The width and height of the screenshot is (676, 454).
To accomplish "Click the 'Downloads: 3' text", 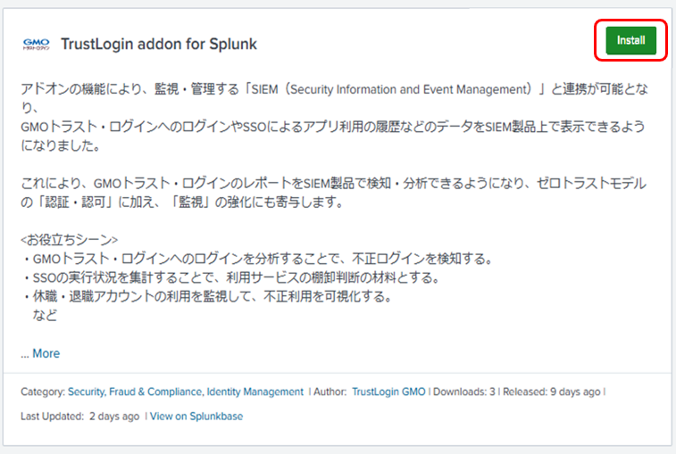I will pos(463,392).
